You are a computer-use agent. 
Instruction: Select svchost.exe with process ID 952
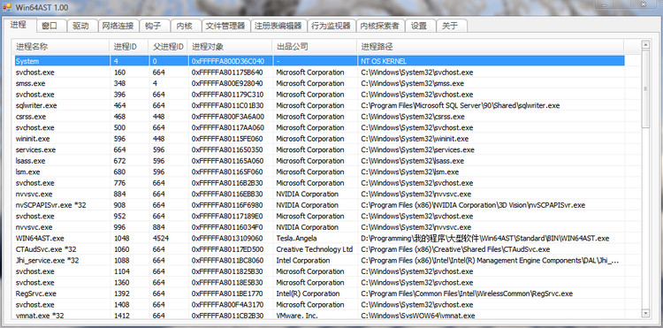[x=319, y=216]
